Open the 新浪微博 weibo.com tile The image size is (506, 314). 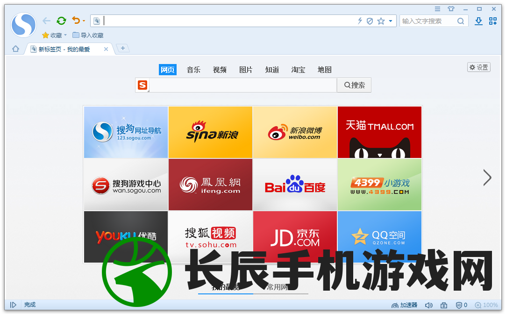tap(295, 132)
